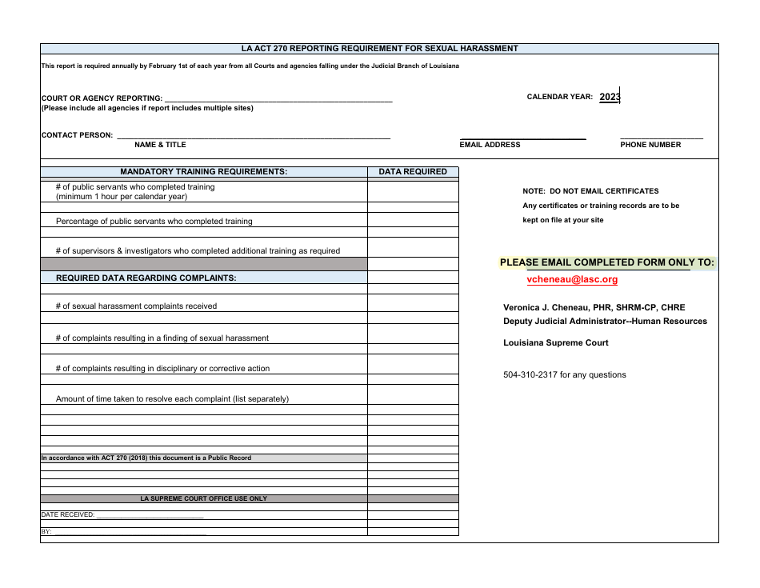Screen dimensions: 760x588
Task: Select the data cell for public servants completed training
Action: pyautogui.click(x=413, y=190)
